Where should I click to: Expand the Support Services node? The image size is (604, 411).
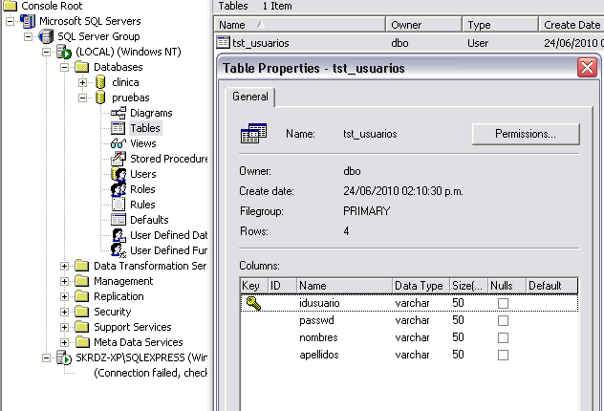pyautogui.click(x=64, y=328)
